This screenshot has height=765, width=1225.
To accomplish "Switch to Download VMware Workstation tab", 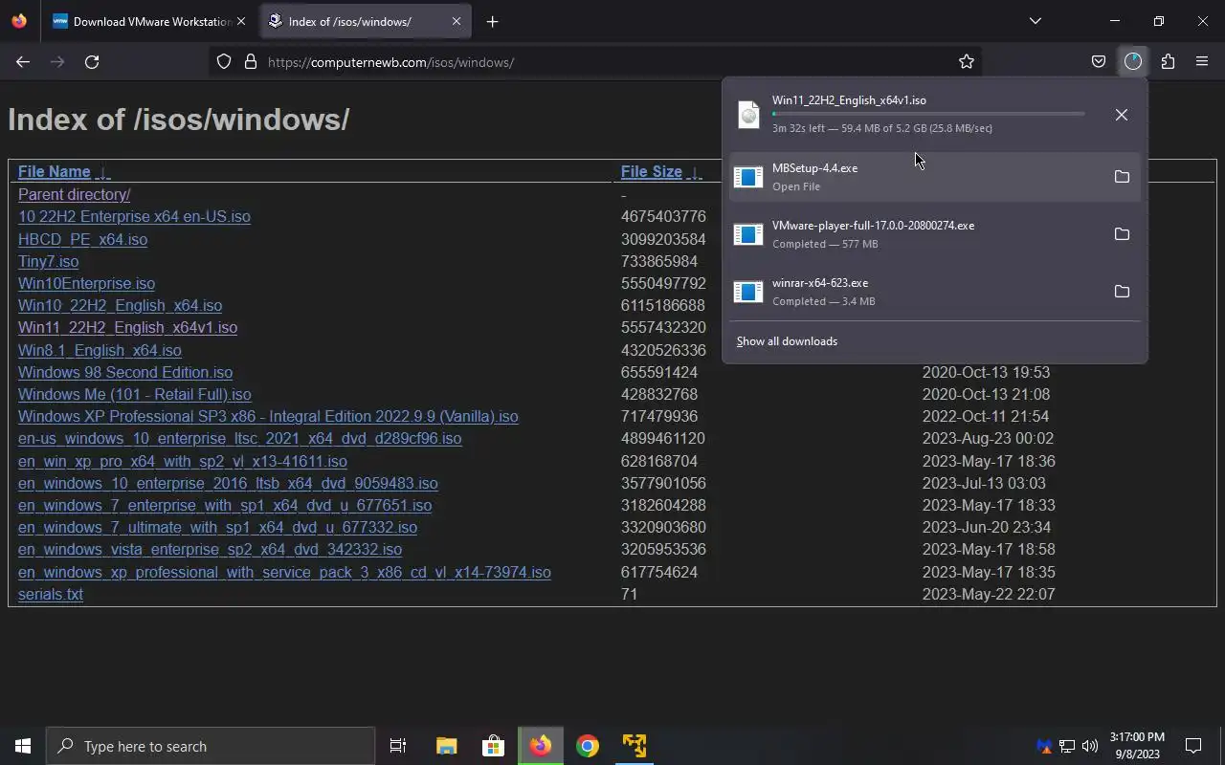I will pyautogui.click(x=148, y=21).
